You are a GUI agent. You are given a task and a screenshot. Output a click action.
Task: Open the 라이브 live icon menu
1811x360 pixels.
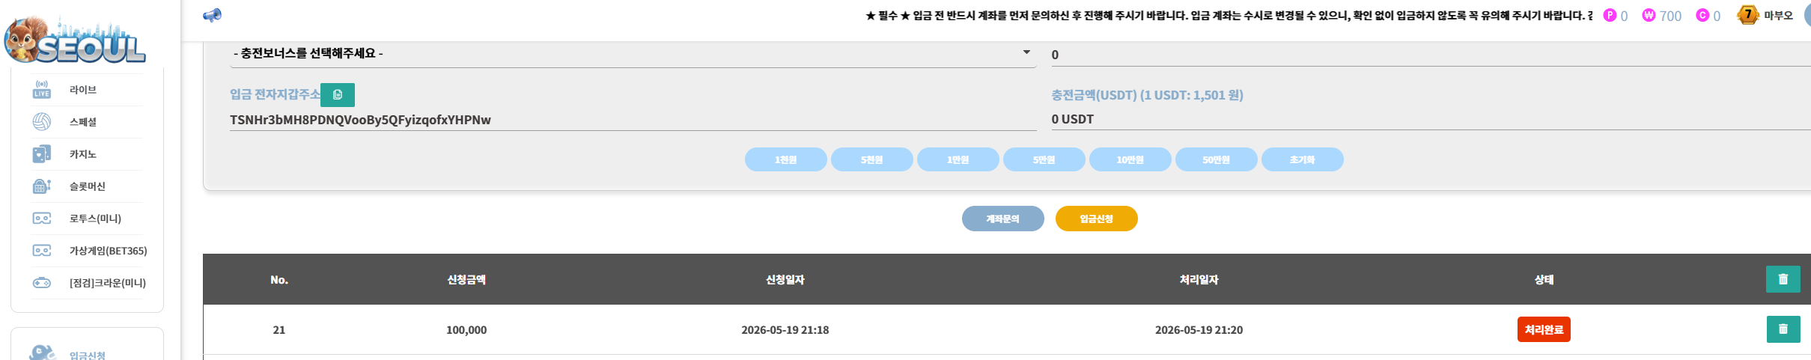tap(42, 90)
